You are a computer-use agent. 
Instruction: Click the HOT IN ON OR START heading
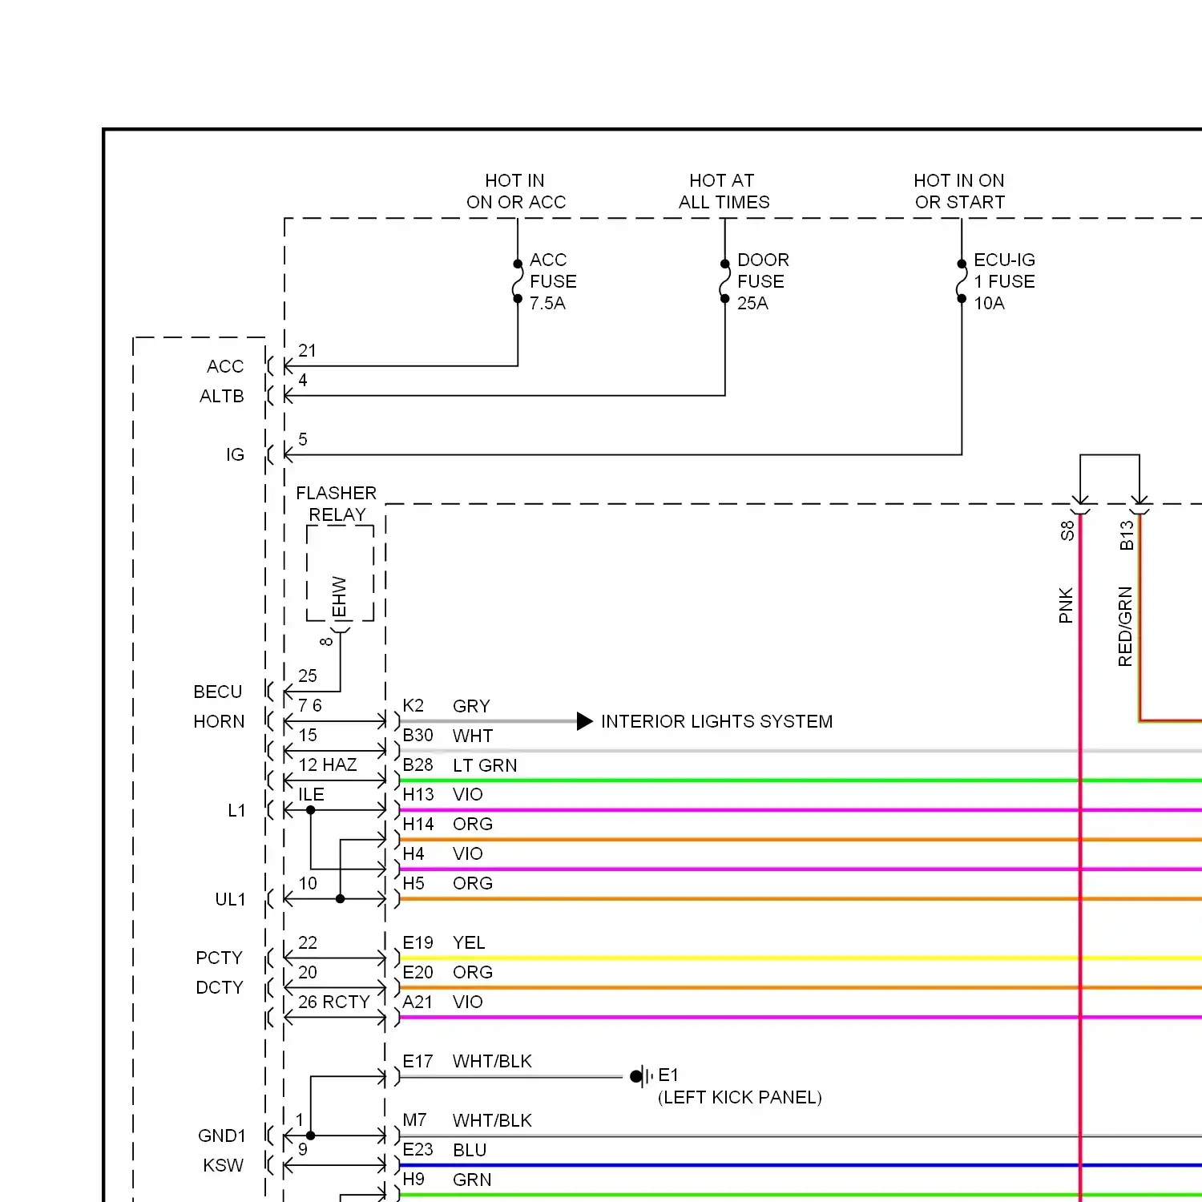959,192
